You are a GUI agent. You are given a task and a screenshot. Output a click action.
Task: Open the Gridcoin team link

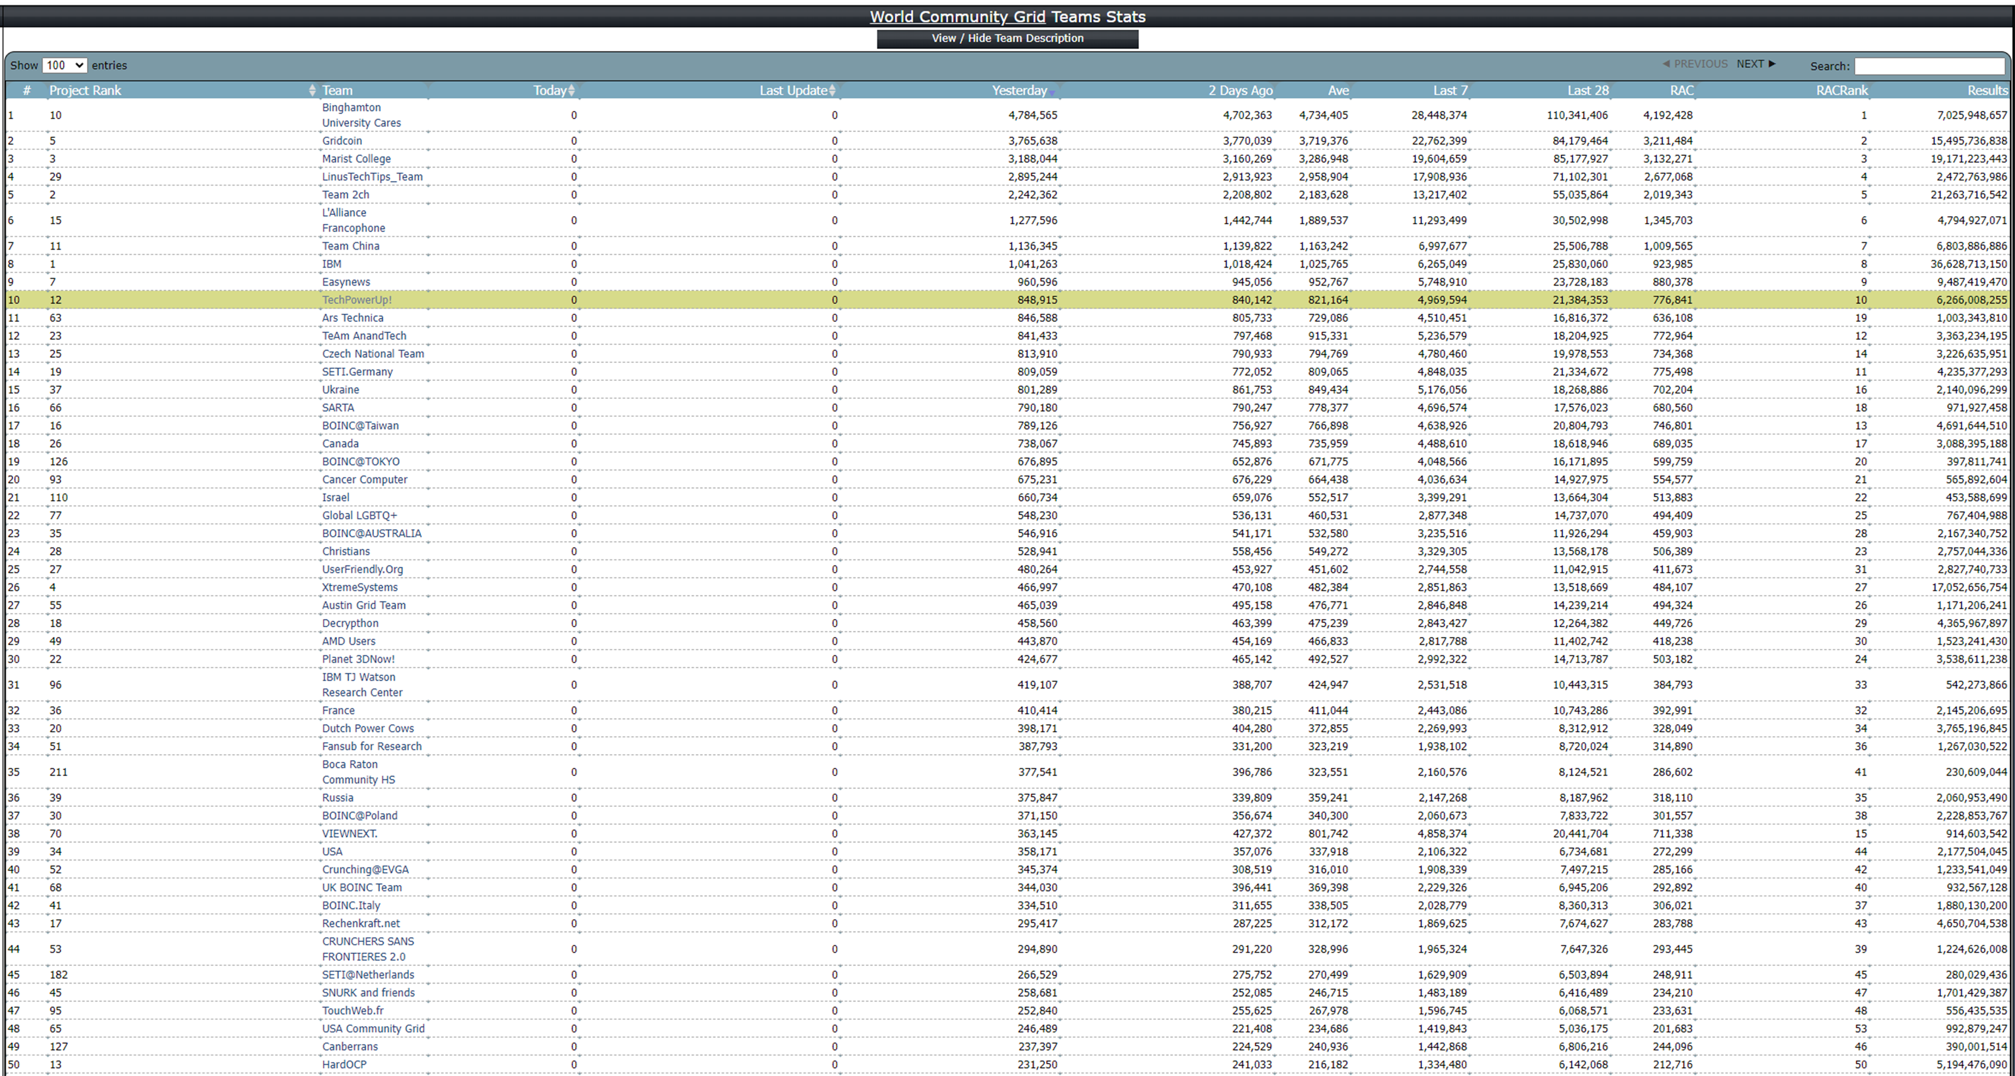pos(342,141)
